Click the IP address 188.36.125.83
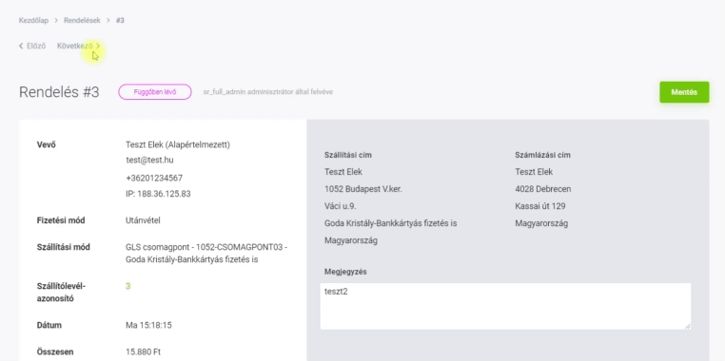725x361 pixels. [x=158, y=194]
